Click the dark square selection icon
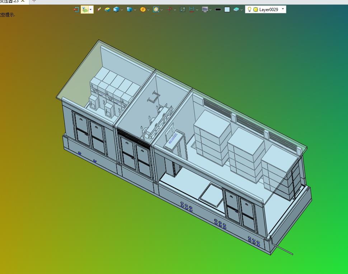This screenshot has width=348, height=274. click(x=183, y=9)
